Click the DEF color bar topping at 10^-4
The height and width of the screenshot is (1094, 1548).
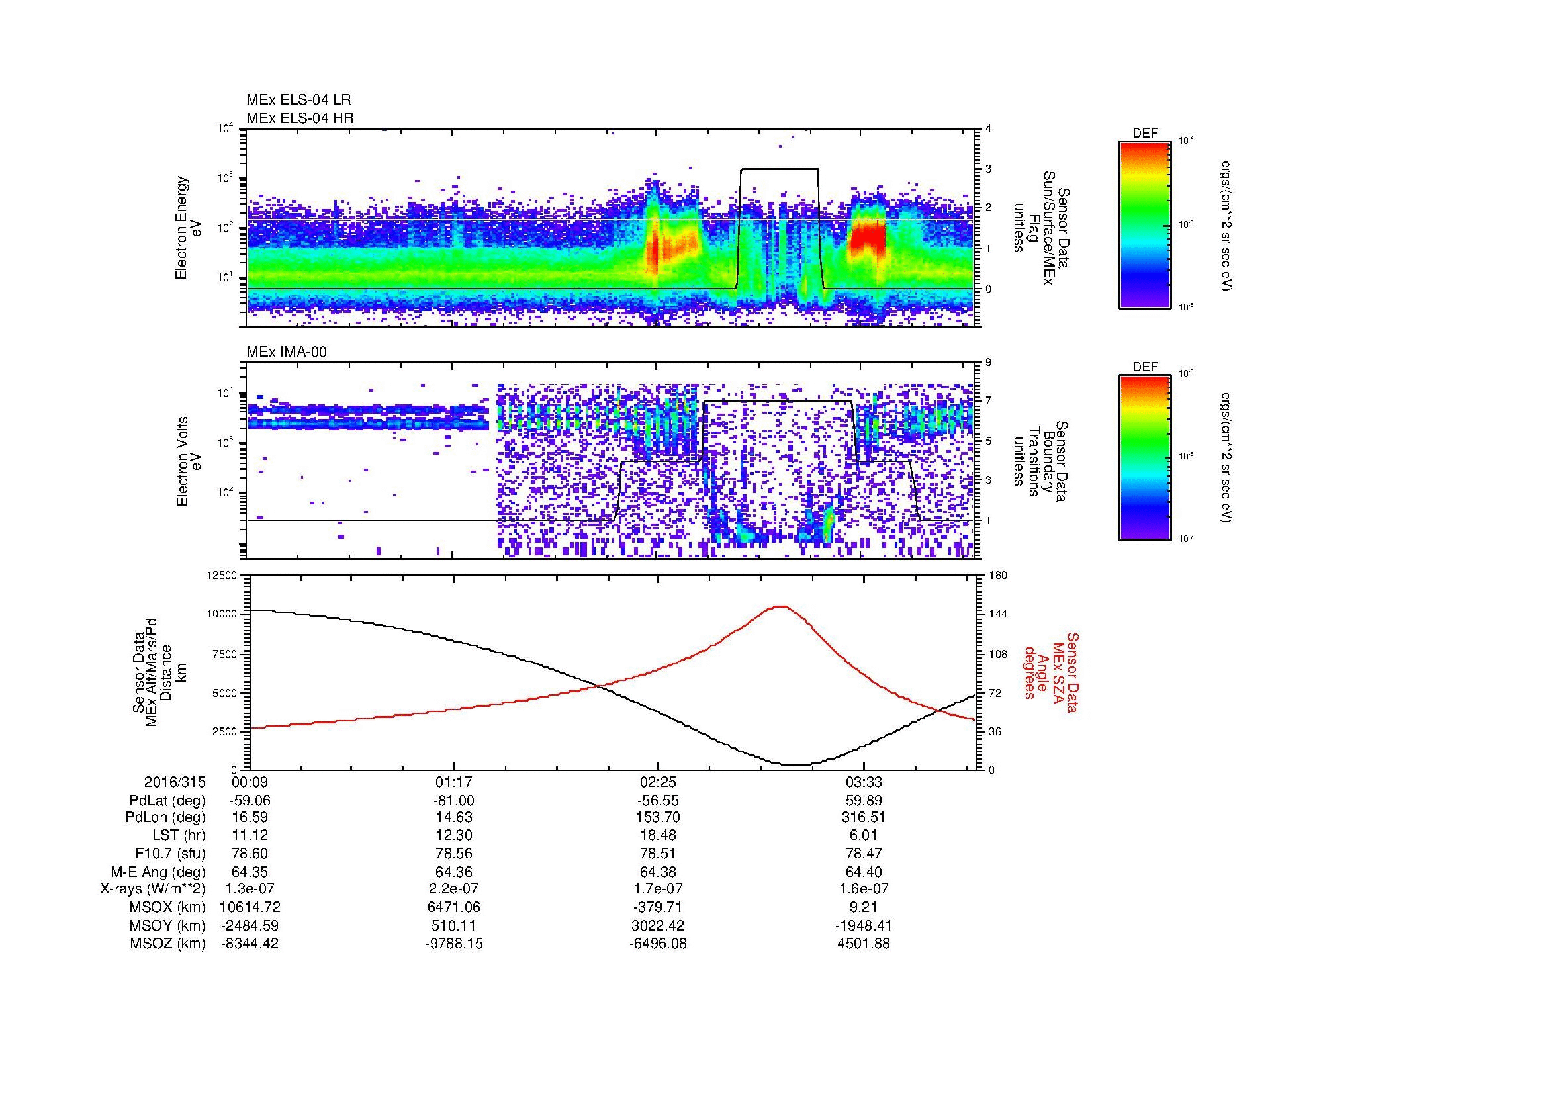click(x=1144, y=224)
